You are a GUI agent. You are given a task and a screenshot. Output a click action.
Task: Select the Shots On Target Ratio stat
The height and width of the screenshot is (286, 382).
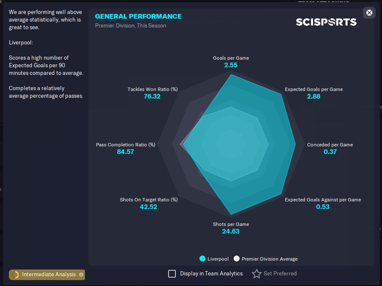(x=149, y=203)
